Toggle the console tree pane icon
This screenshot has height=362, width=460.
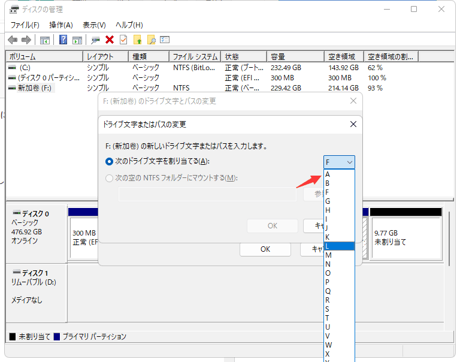click(x=44, y=40)
